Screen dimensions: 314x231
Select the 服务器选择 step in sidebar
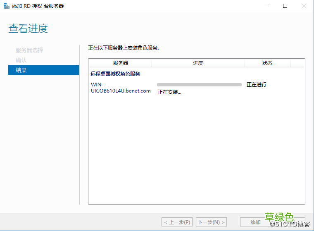point(29,50)
